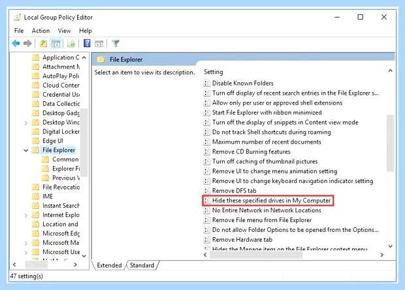
Task: Click the Back arrow toolbar icon
Action: 16,43
